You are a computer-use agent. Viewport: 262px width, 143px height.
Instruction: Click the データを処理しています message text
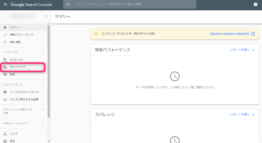[x=175, y=87]
